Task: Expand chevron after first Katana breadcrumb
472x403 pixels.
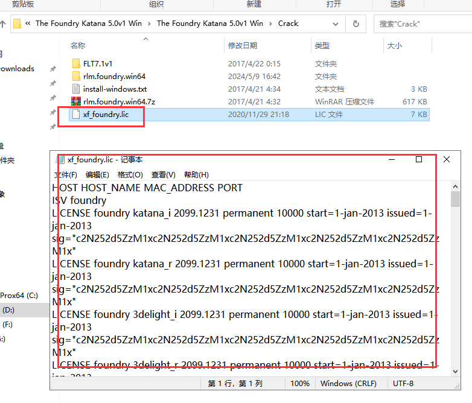Action: pos(149,24)
